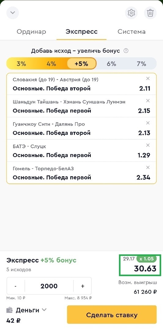Decrease stake with minus button
The width and height of the screenshot is (163, 331).
pyautogui.click(x=16, y=286)
